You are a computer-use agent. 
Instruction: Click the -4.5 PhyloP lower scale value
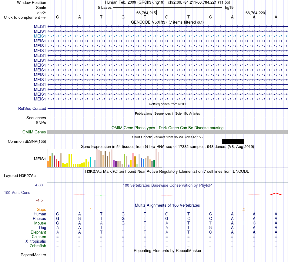pos(39,200)
